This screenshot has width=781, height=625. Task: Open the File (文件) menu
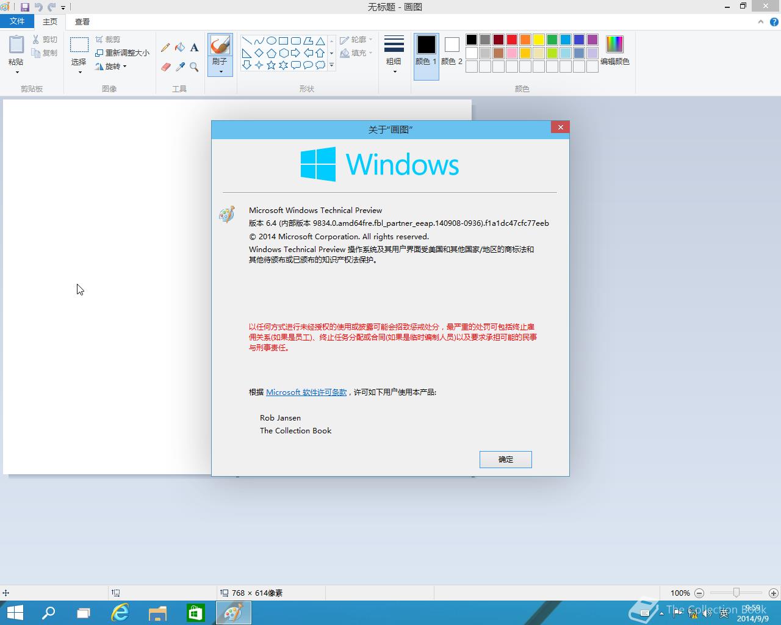(x=17, y=21)
